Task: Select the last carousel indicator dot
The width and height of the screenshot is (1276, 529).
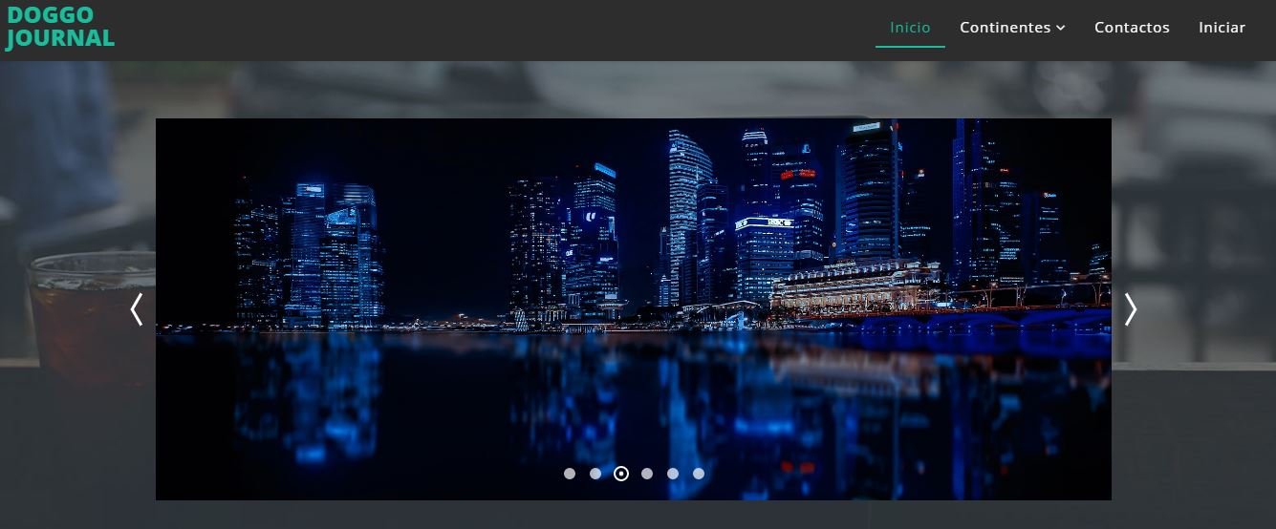Action: pyautogui.click(x=699, y=474)
